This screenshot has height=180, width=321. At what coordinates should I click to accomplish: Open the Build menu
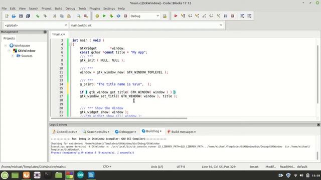click(x=58, y=8)
